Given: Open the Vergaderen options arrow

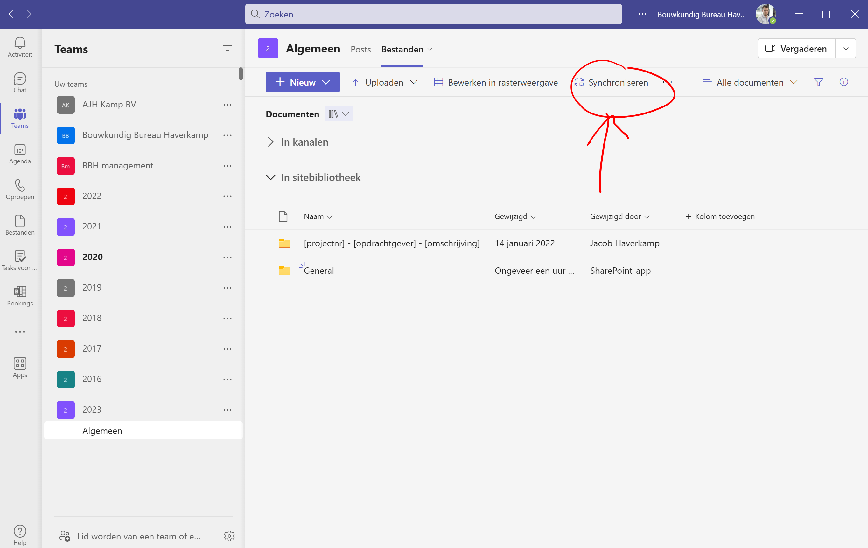Looking at the screenshot, I should pos(846,48).
